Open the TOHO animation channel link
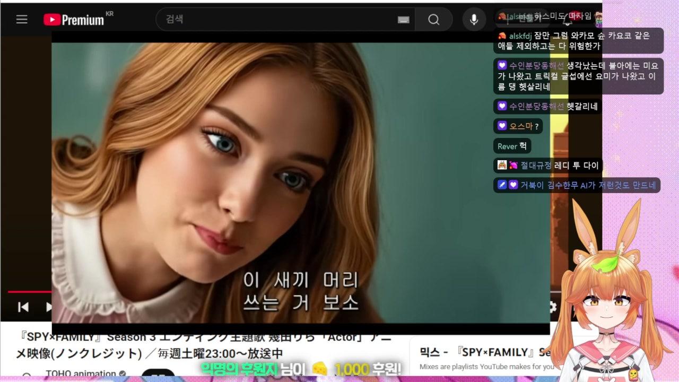 pyautogui.click(x=81, y=374)
